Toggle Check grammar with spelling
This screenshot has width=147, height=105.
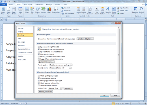click(39, 83)
